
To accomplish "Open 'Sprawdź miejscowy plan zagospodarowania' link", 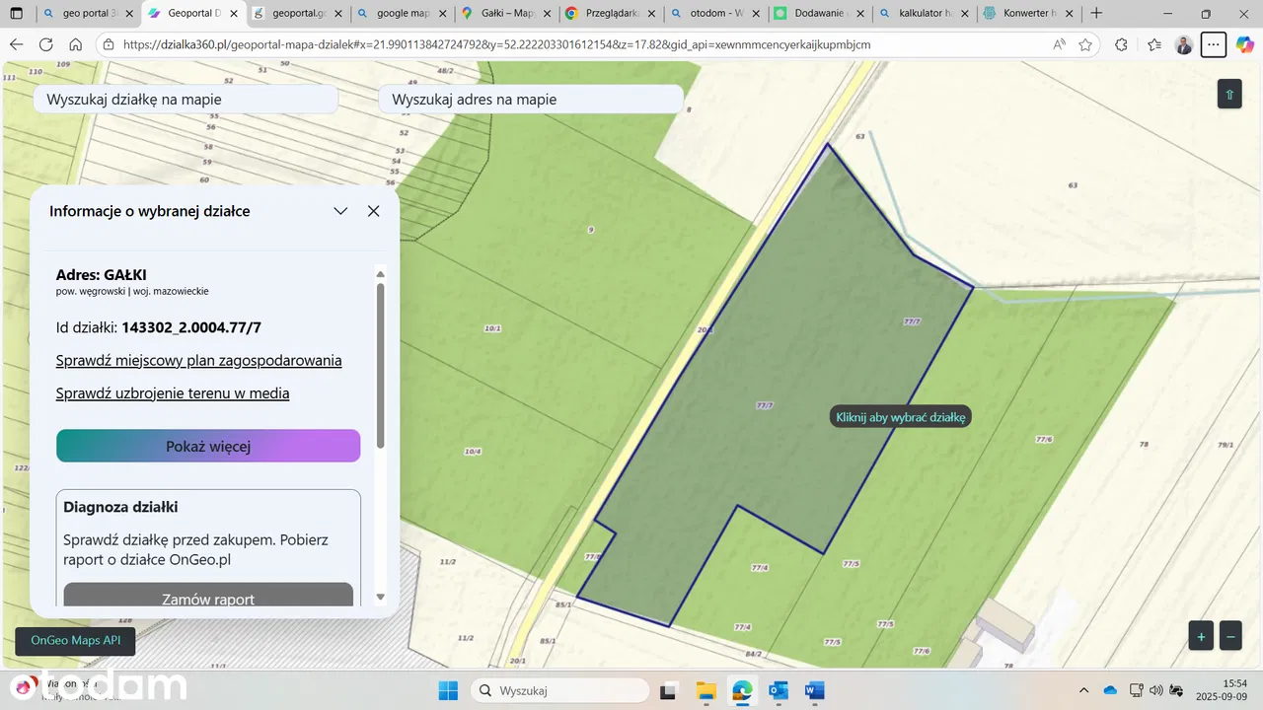I will (198, 360).
